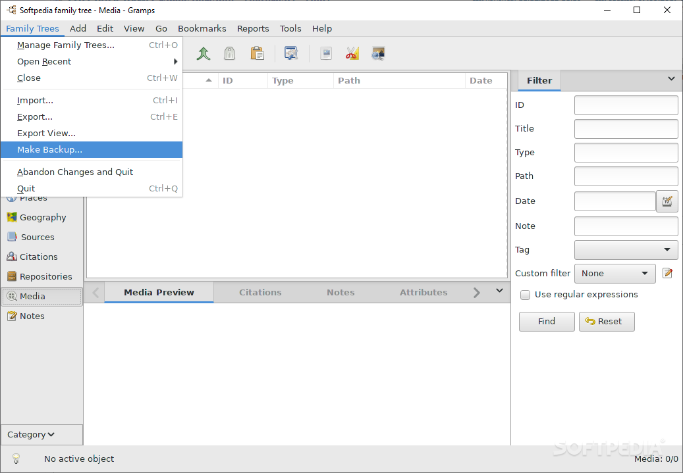Open the Go menu
Image resolution: width=683 pixels, height=473 pixels.
161,28
